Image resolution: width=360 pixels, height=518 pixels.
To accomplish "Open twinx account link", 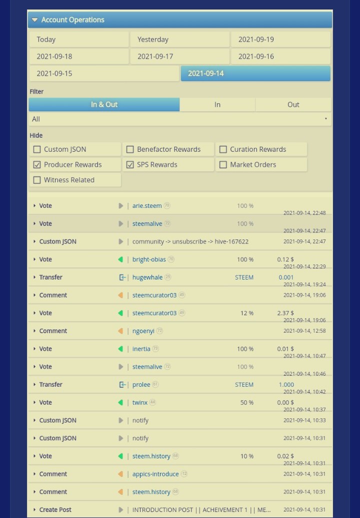I will [x=140, y=402].
